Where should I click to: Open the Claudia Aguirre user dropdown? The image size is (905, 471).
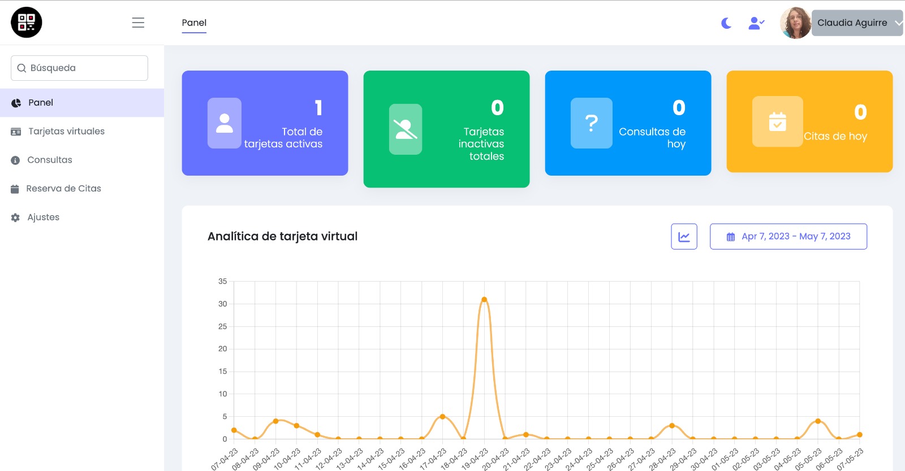point(857,23)
